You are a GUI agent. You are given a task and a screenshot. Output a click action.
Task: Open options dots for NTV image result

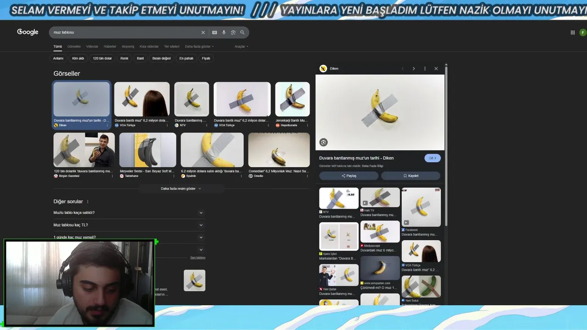(x=206, y=125)
